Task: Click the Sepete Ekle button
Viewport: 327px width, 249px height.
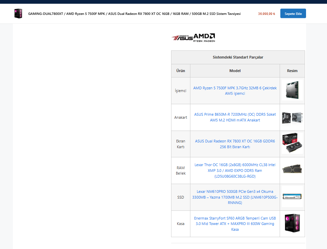Action: (x=293, y=13)
